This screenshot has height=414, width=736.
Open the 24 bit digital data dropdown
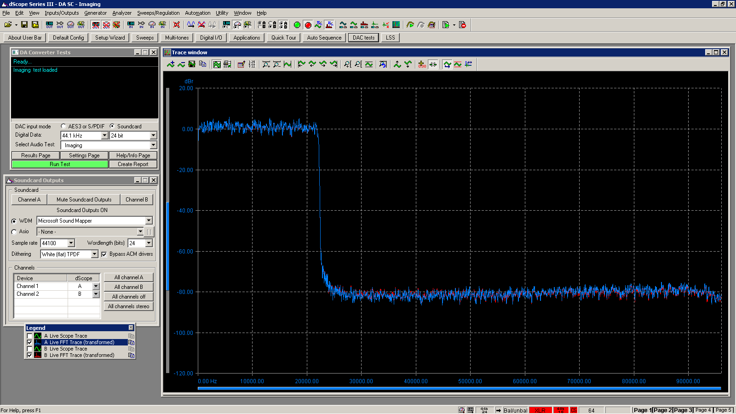click(x=153, y=135)
